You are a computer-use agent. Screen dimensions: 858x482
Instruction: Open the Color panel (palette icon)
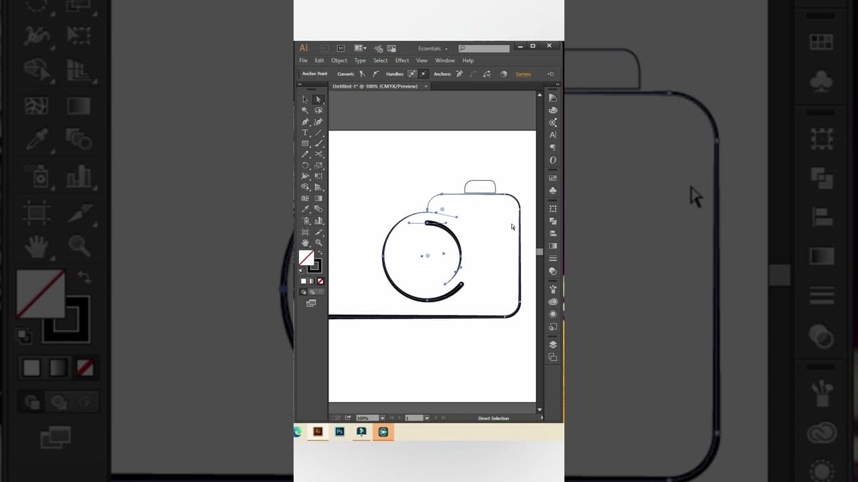click(553, 110)
